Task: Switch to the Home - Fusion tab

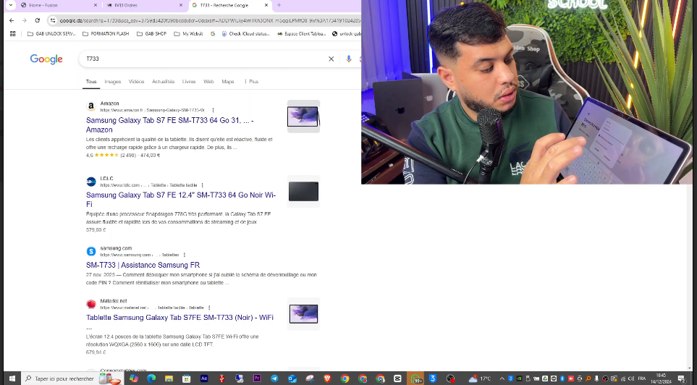Action: coord(57,5)
